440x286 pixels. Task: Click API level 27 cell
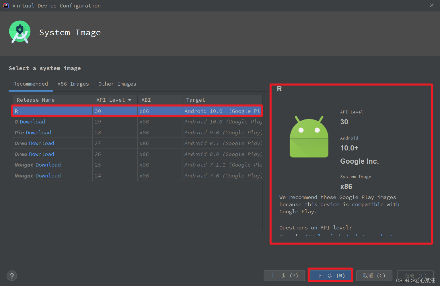(x=115, y=143)
